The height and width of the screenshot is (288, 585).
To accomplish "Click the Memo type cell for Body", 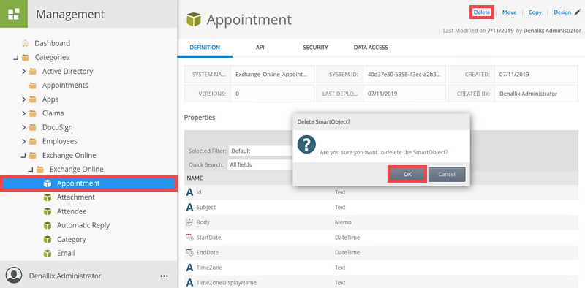I will (x=343, y=222).
